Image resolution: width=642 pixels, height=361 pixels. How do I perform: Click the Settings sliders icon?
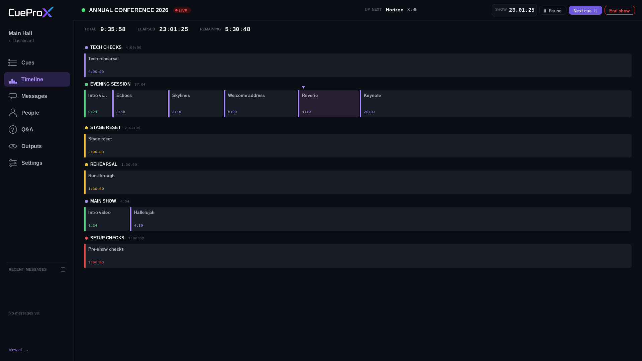pyautogui.click(x=13, y=163)
